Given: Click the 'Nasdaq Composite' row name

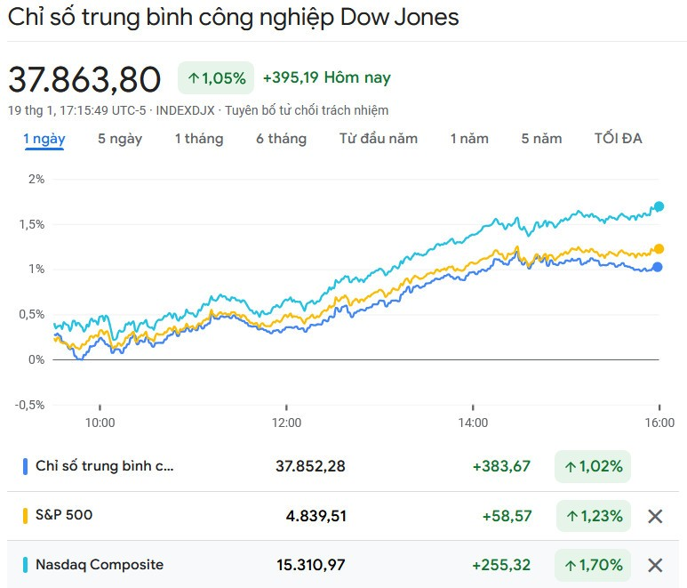Looking at the screenshot, I should pos(100,564).
